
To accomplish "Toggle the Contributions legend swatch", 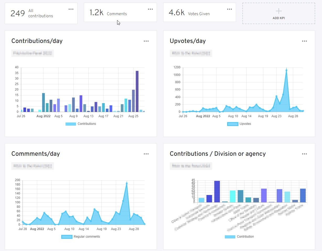I will click(x=71, y=124).
